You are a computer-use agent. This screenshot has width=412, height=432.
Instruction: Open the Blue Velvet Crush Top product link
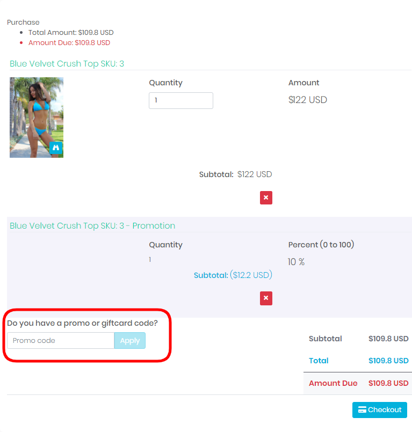pos(67,64)
